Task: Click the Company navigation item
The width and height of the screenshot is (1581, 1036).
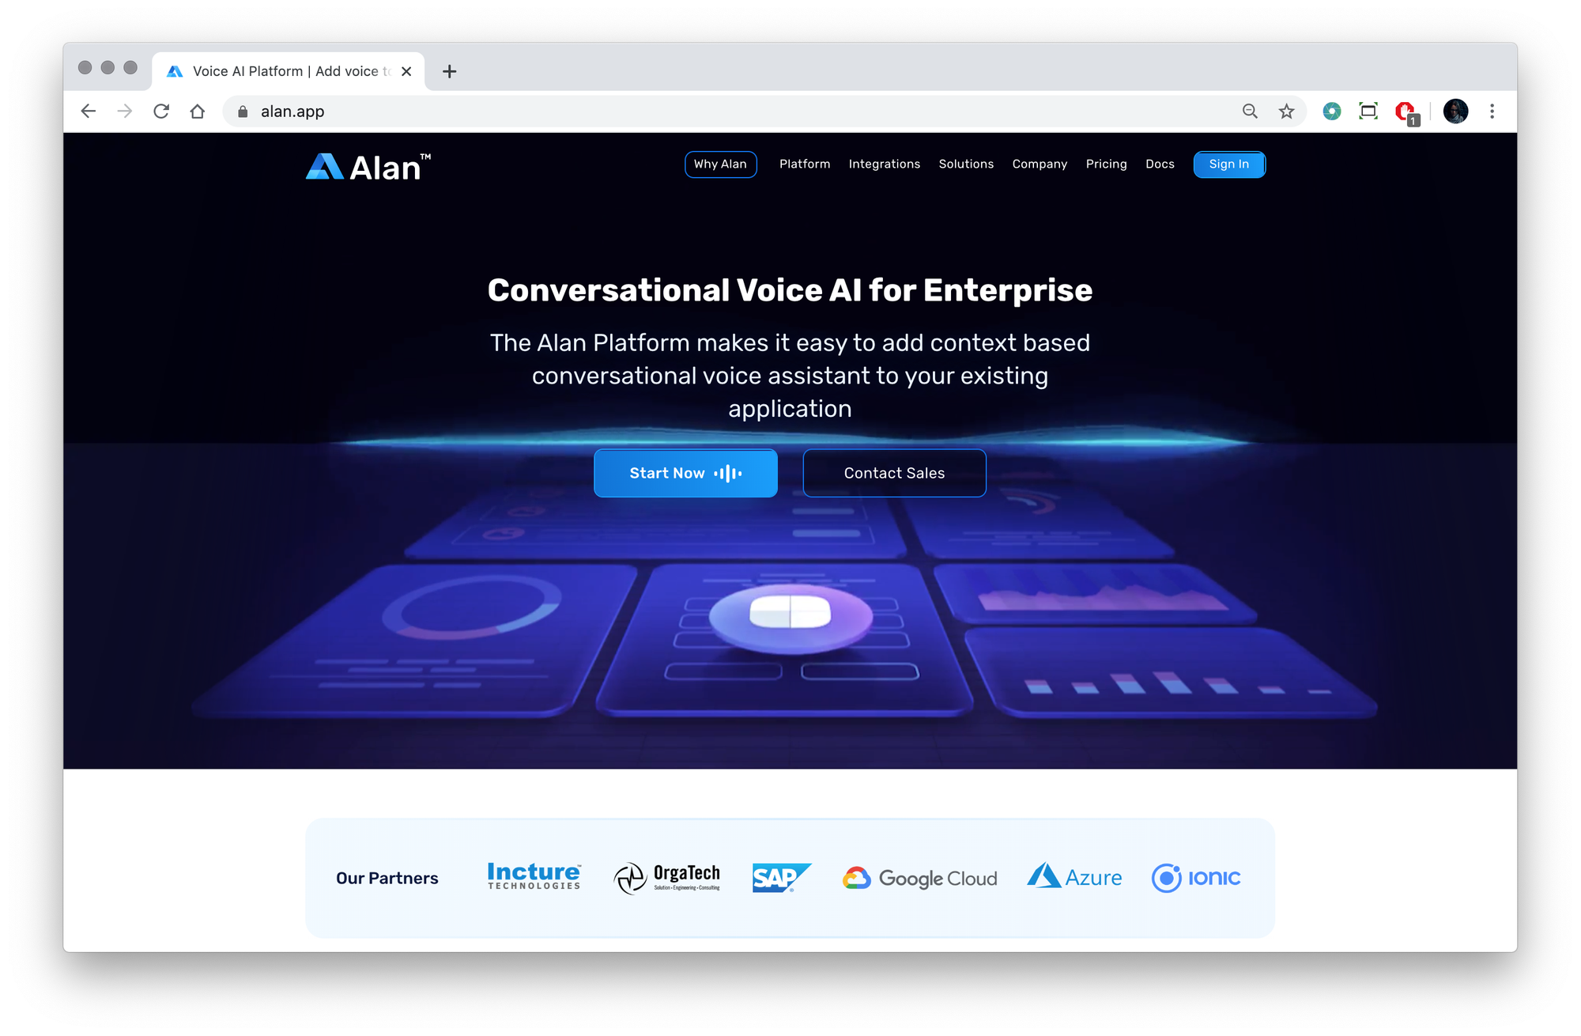Action: click(x=1040, y=163)
